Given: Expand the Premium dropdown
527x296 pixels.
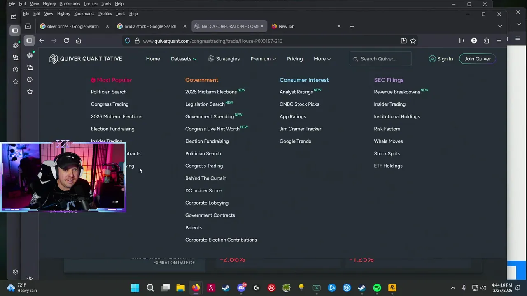Looking at the screenshot, I should [x=263, y=59].
